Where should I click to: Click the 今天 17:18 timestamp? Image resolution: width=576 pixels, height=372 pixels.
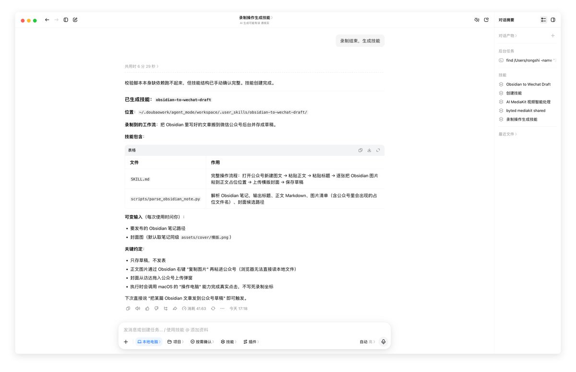coord(238,309)
